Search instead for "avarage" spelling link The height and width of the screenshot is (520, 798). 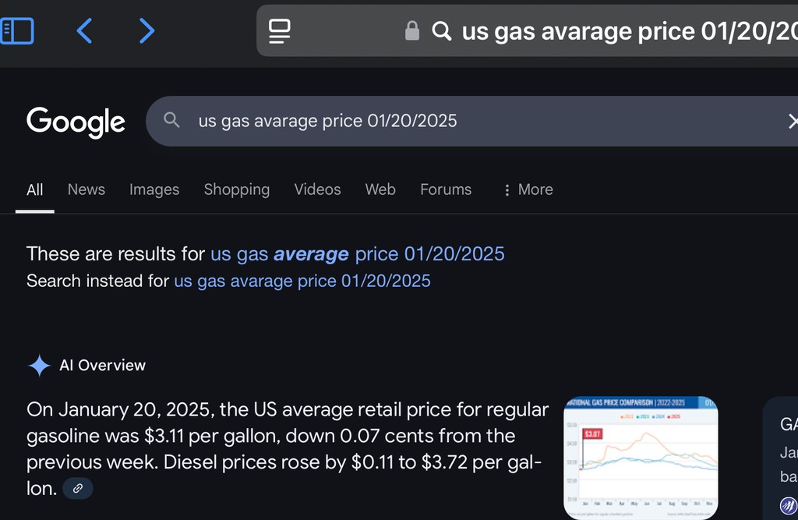[302, 281]
